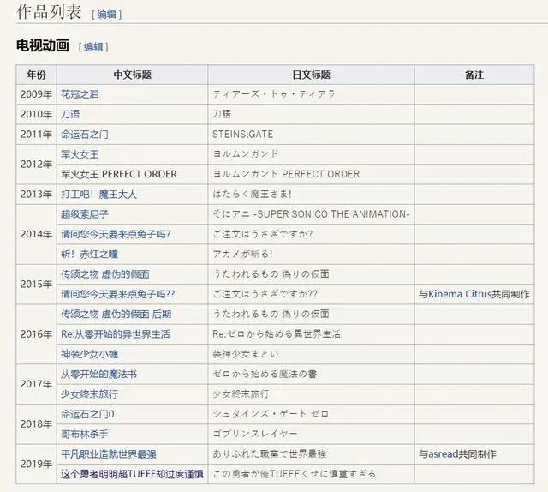Select the この勇者が俺TUEEEくせに慎重すぎる cell
Viewport: 548px width, 492px height.
[312, 474]
